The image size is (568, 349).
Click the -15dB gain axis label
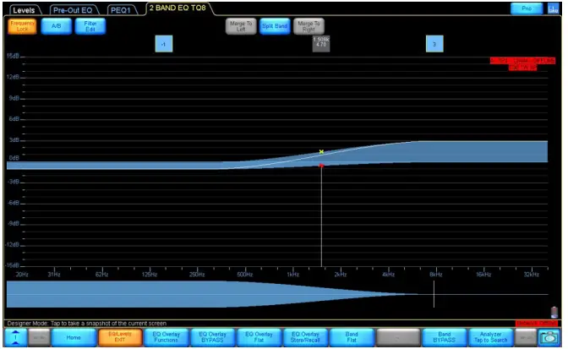[x=13, y=265]
